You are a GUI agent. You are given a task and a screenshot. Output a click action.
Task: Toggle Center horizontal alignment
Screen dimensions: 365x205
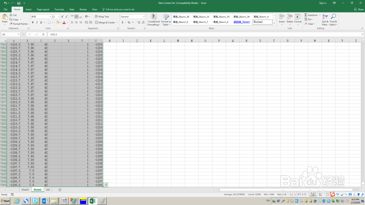(76, 23)
